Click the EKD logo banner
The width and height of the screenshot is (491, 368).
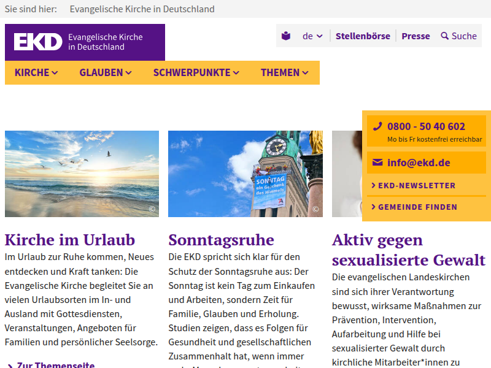pos(85,42)
